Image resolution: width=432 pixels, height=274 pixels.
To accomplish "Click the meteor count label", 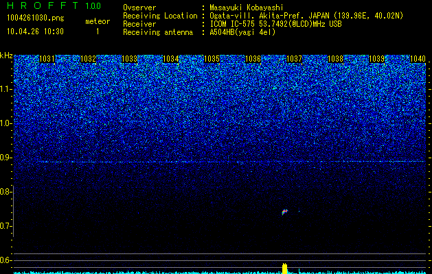I will tap(98, 21).
